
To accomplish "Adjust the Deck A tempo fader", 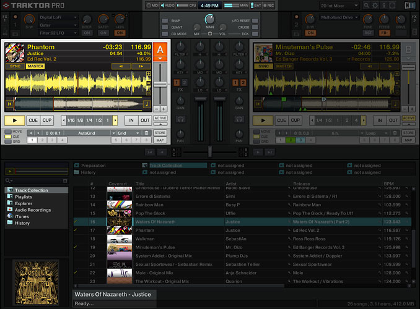I will tap(160, 84).
